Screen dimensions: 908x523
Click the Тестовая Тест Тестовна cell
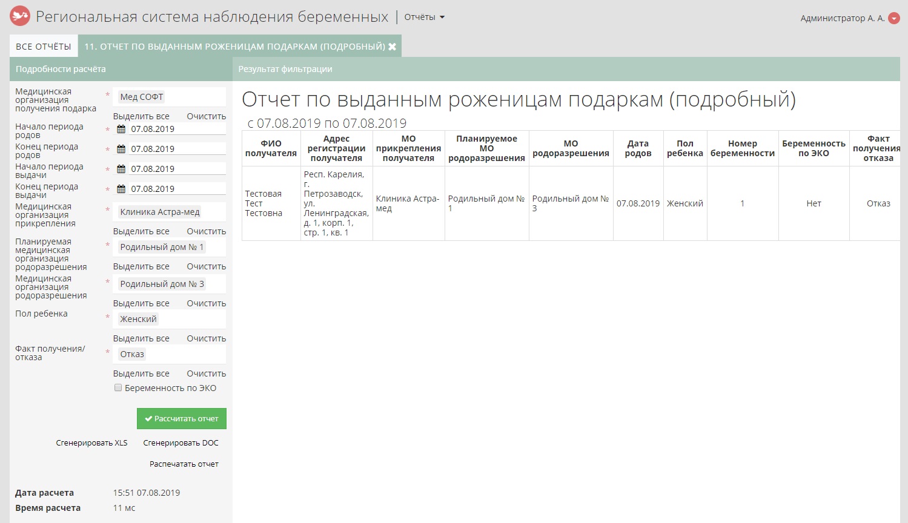tap(271, 203)
